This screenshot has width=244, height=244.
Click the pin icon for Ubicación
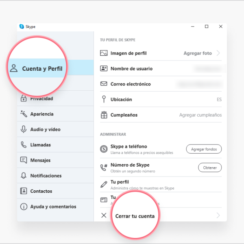point(104,99)
